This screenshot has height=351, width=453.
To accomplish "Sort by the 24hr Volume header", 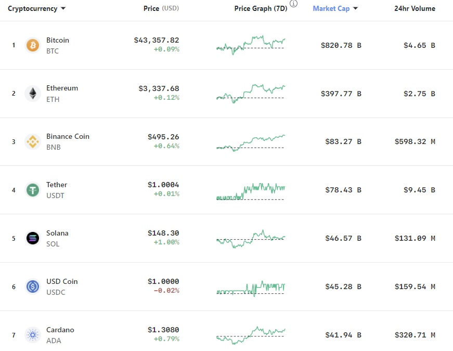I will pyautogui.click(x=415, y=9).
